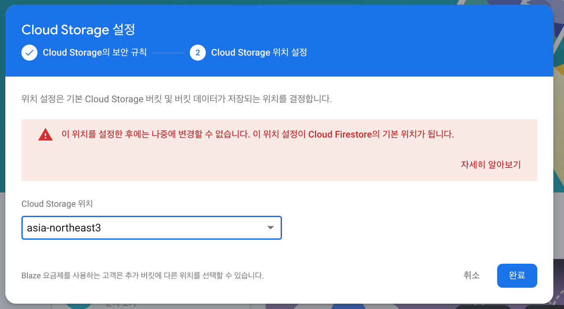
Task: Click the red warning triangle icon
Action: 45,135
